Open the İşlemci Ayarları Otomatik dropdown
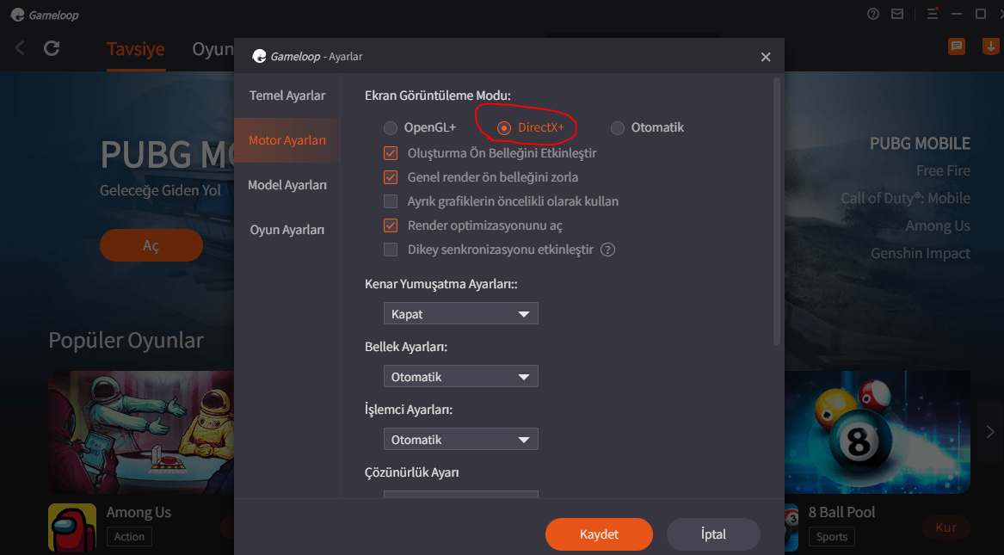 tap(461, 439)
